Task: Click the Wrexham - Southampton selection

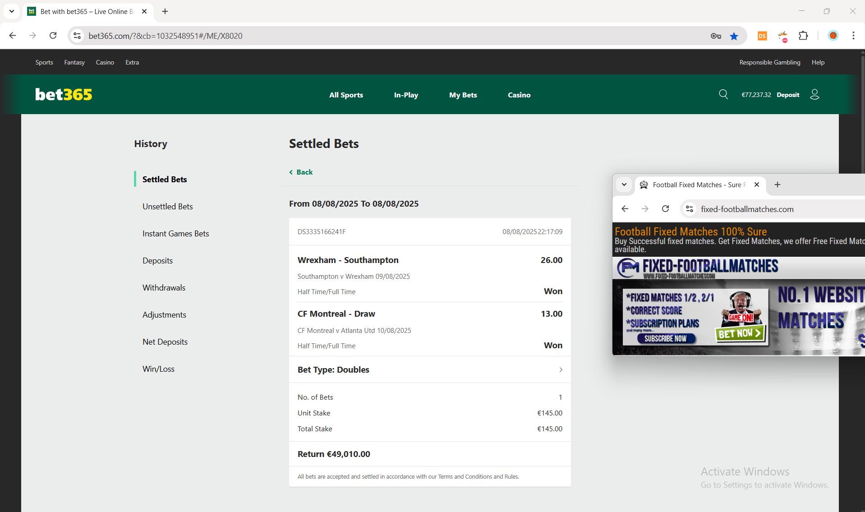Action: coord(348,260)
